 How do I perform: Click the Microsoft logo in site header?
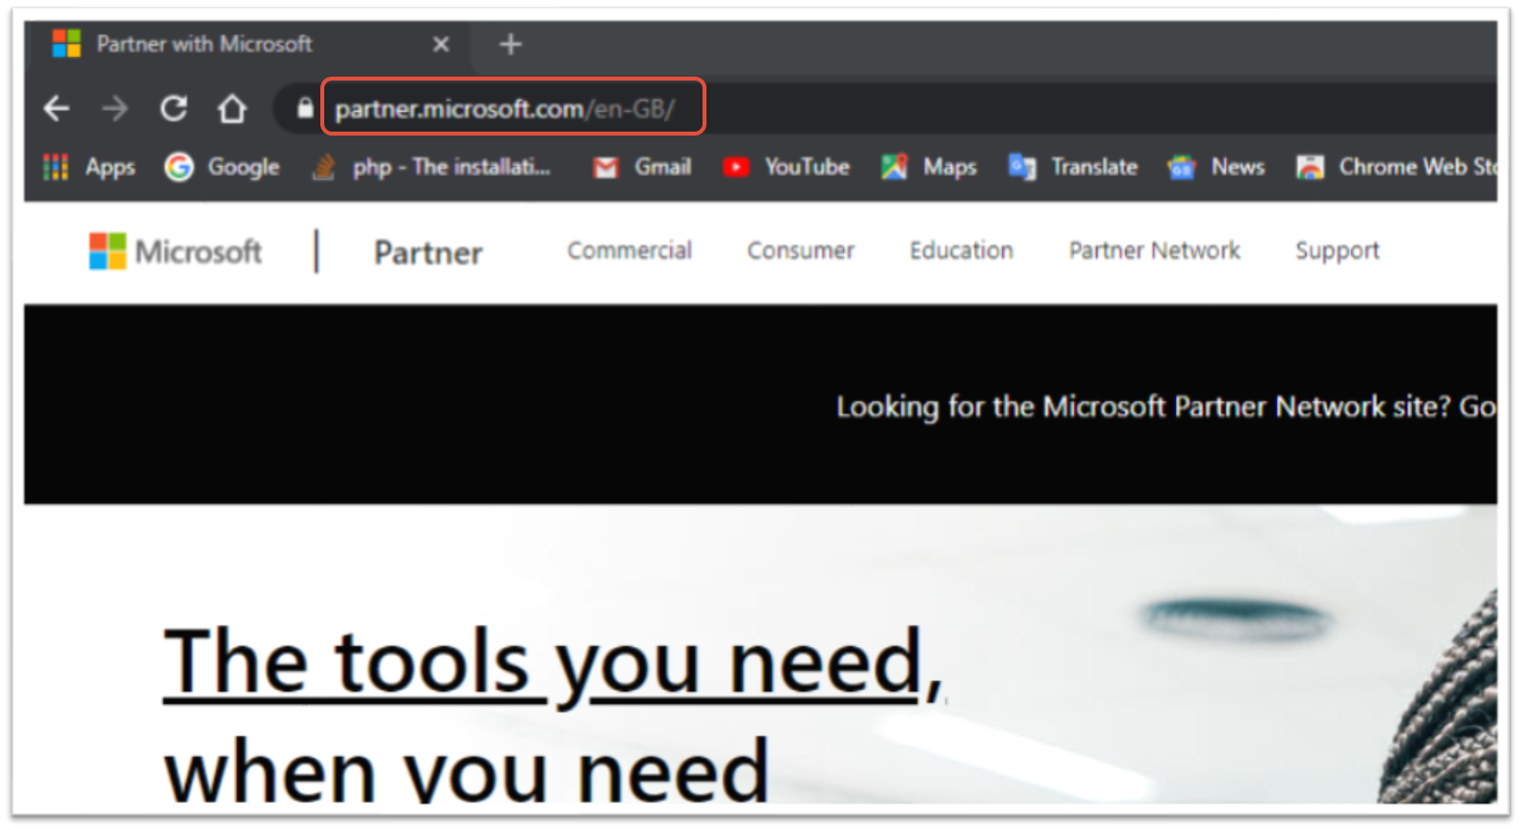coord(176,251)
